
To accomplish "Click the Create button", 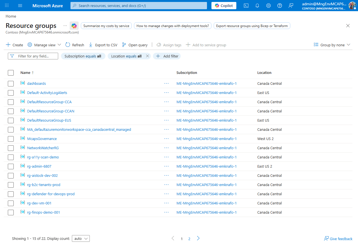I will point(14,45).
